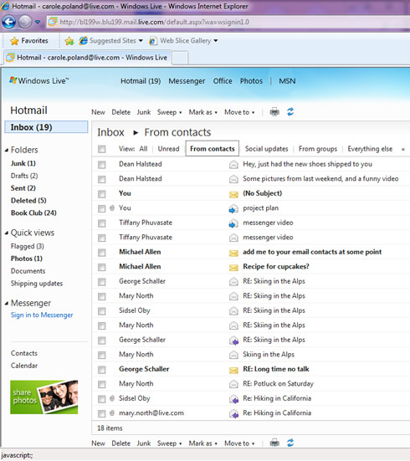Image resolution: width=410 pixels, height=461 pixels.
Task: Open the top Mark as dropdown
Action: click(203, 112)
